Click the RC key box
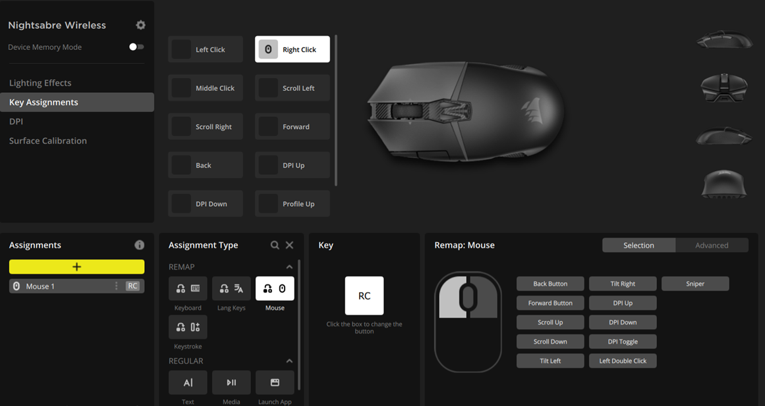The width and height of the screenshot is (765, 406). point(364,296)
